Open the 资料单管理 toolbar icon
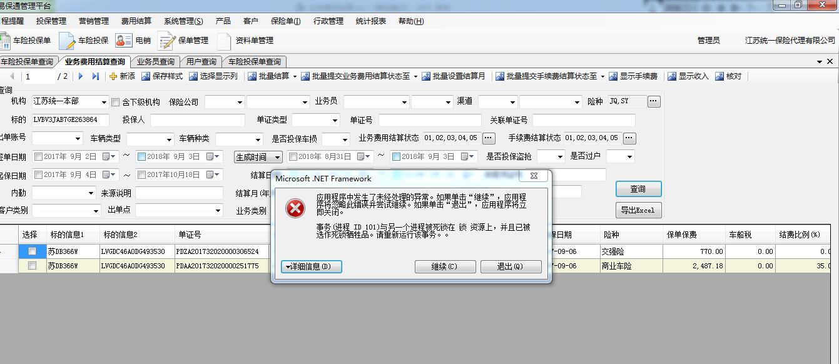The height and width of the screenshot is (364, 839). (x=245, y=41)
